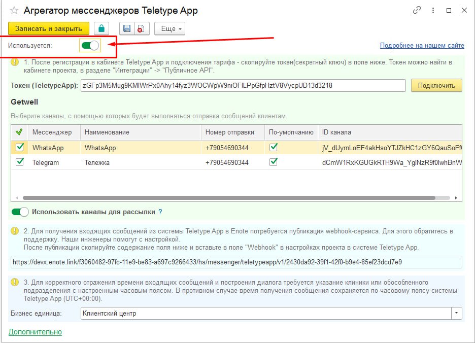The height and width of the screenshot is (343, 475).
Task: Select Telegram cell in Мессенджер column
Action: click(x=54, y=162)
